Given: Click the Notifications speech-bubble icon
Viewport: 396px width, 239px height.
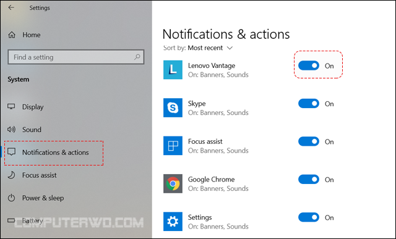Looking at the screenshot, I should [12, 152].
